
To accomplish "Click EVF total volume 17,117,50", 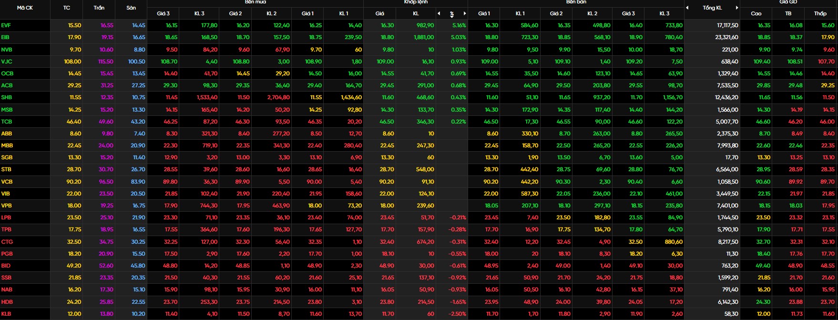I will (727, 25).
